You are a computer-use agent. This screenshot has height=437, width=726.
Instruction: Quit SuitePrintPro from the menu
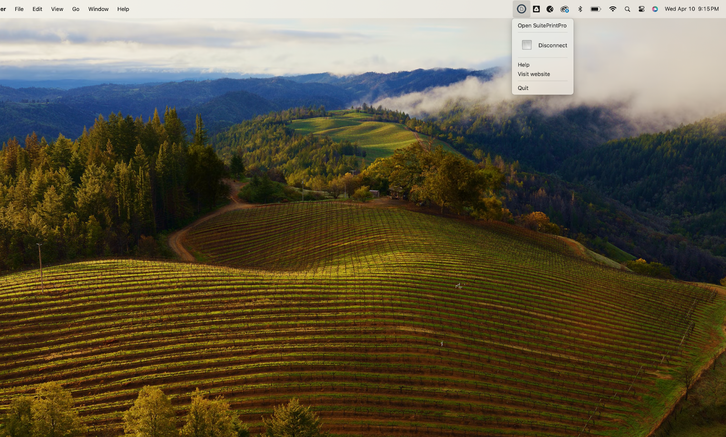pos(523,88)
